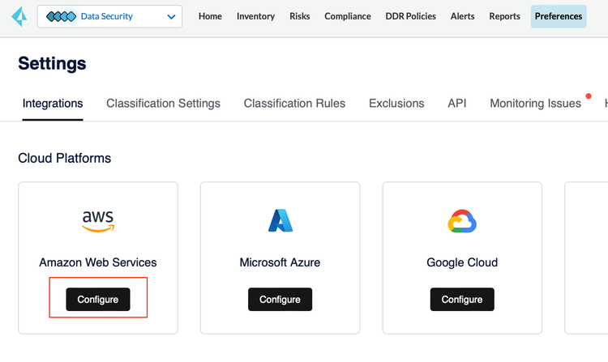
Task: Open the Exclusions tab
Action: [x=396, y=104]
